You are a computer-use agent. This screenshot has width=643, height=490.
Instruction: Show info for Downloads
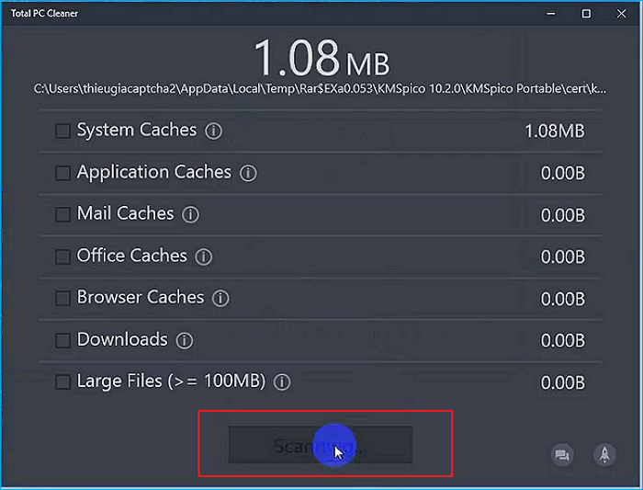[x=184, y=341]
